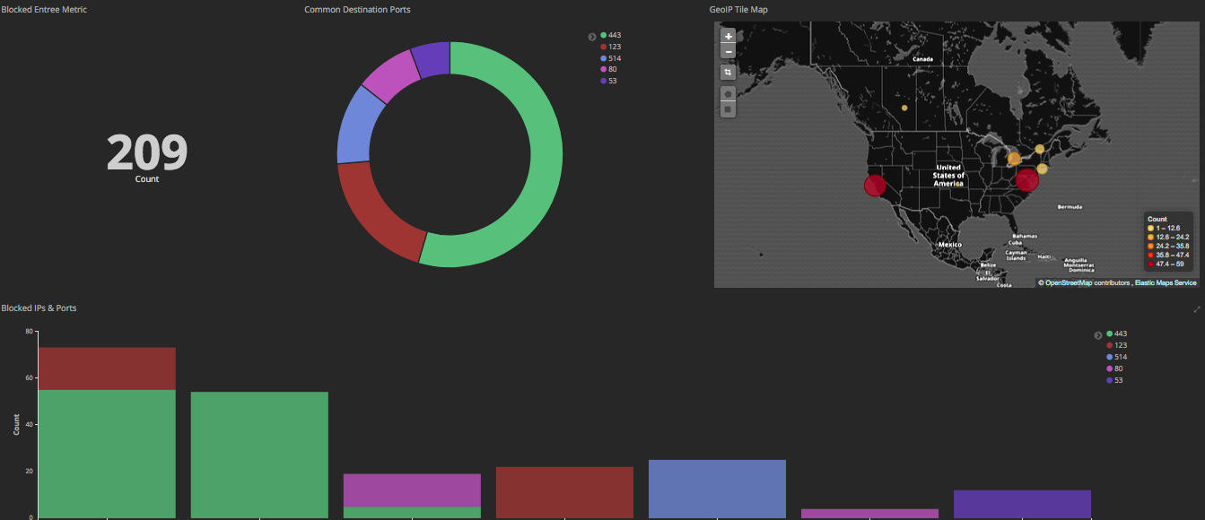Click the short pink sixth bar
This screenshot has height=520, width=1205.
coord(869,514)
